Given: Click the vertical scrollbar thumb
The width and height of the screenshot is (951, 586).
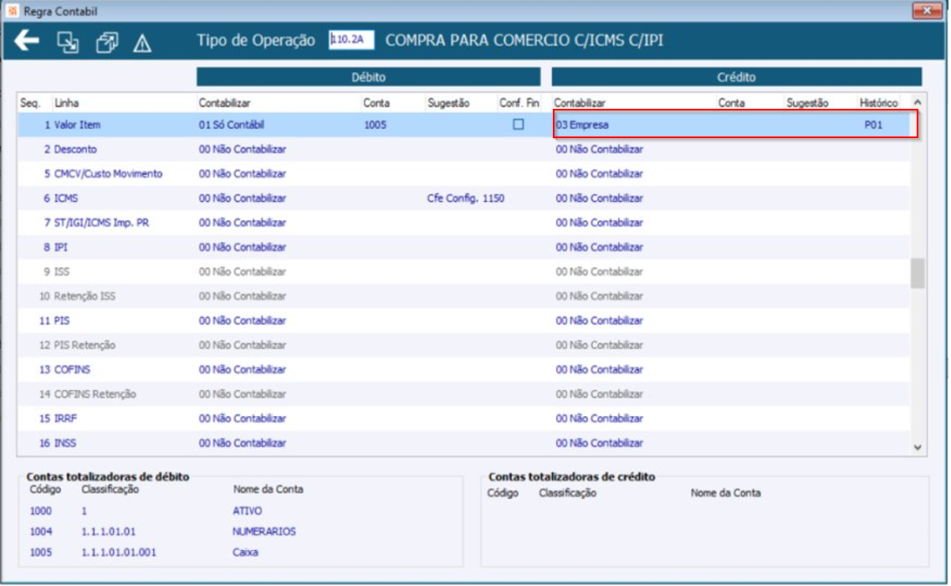Looking at the screenshot, I should 917,273.
